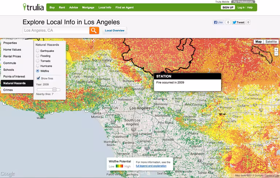The height and width of the screenshot is (178, 280).
Task: Open the For Professionals tab
Action: [x=243, y=1]
